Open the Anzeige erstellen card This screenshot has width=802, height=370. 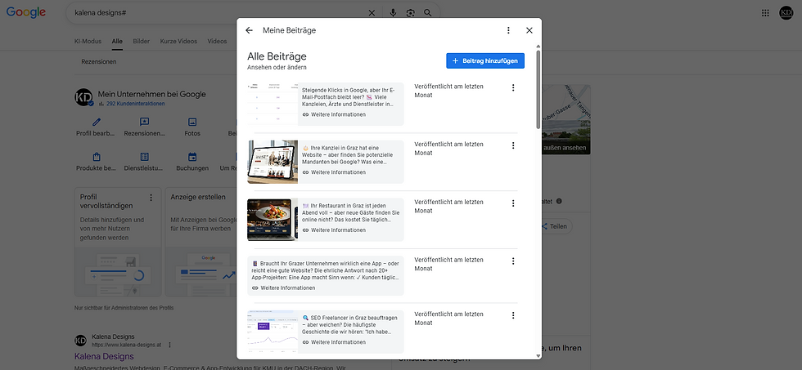point(201,242)
